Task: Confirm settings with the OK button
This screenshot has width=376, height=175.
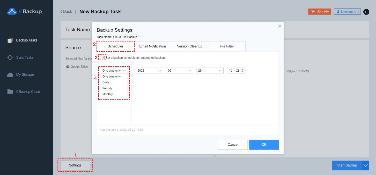Action: click(264, 145)
